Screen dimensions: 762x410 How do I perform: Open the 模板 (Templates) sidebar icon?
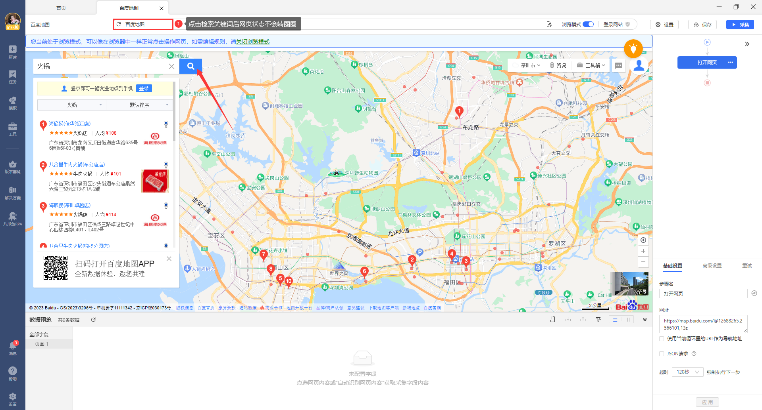pos(13,103)
